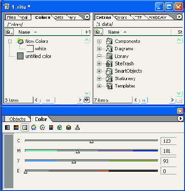This screenshot has height=191, width=185.
Task: Toggle the New Colors group box
Action: coord(10,41)
